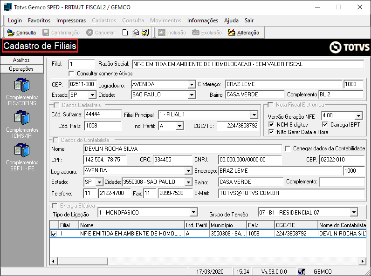Click the Cancelar toolbar icon
The width and height of the screenshot is (371, 276).
pyautogui.click(x=89, y=33)
